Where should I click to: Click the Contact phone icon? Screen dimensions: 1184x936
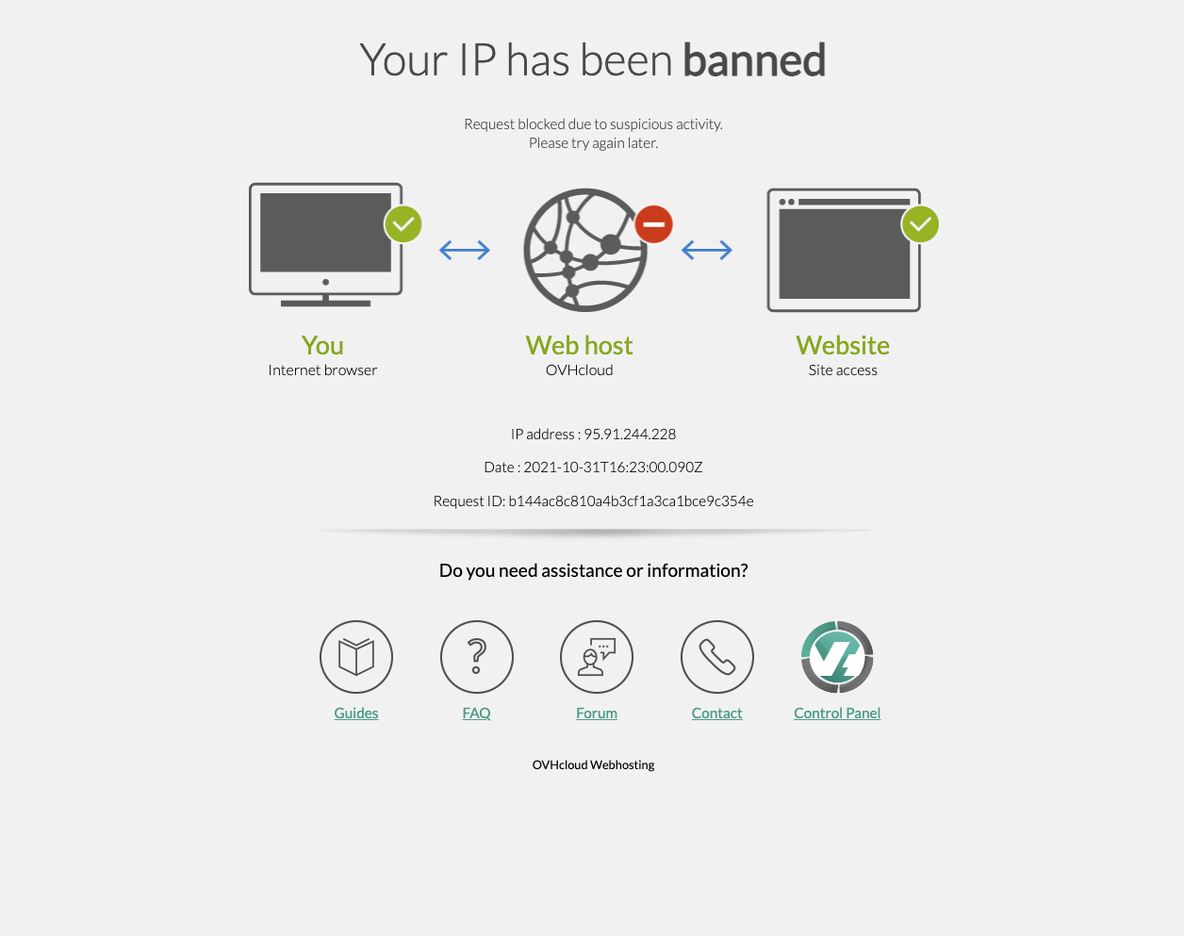coord(717,657)
